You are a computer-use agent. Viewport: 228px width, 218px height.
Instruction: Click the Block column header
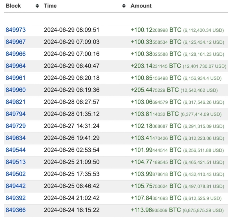click(13, 6)
